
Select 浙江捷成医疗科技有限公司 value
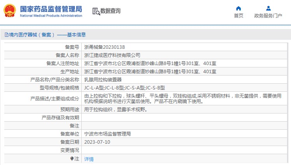[x=112, y=55]
